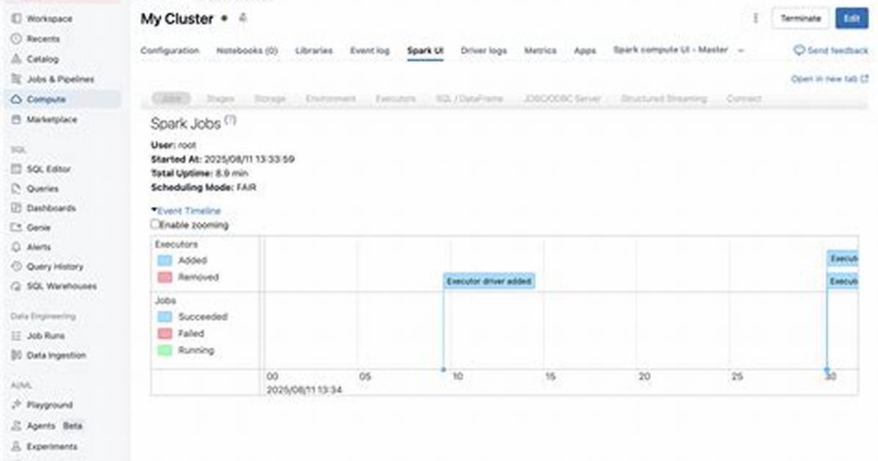Select the Executor driver added timeline event
Image resolution: width=878 pixels, height=461 pixels.
489,281
